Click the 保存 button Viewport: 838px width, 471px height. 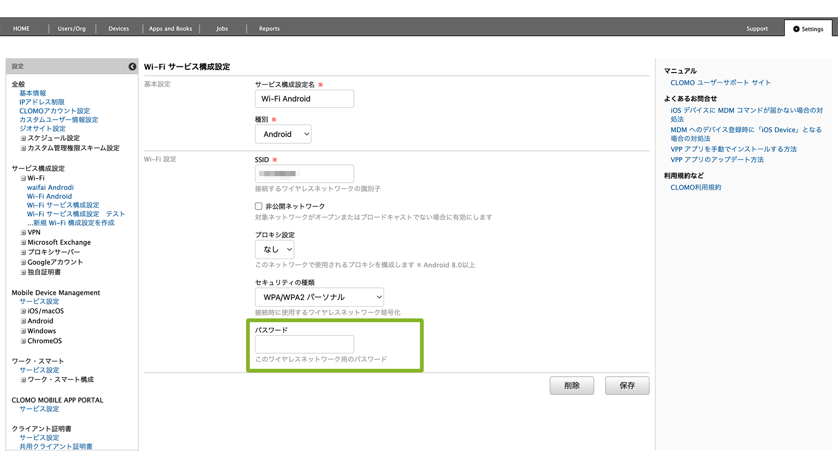(627, 385)
